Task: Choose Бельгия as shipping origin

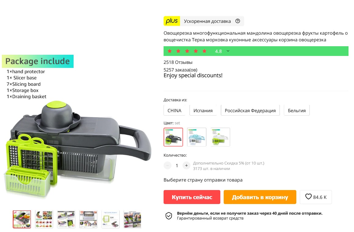Action: [x=297, y=110]
